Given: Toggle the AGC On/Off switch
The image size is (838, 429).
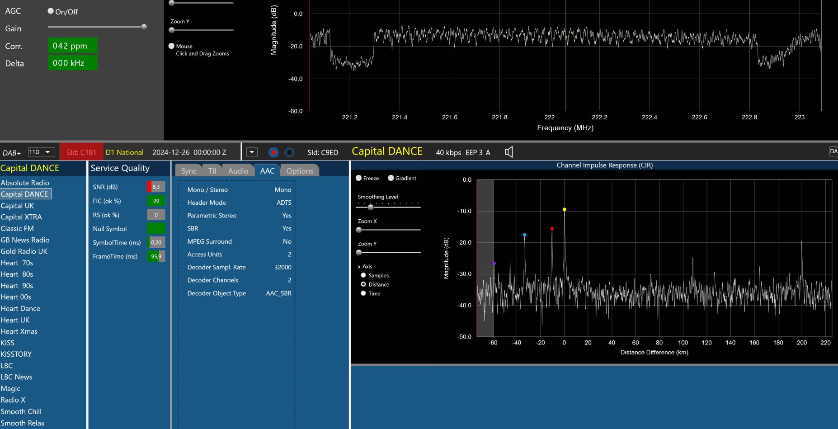Looking at the screenshot, I should tap(51, 11).
